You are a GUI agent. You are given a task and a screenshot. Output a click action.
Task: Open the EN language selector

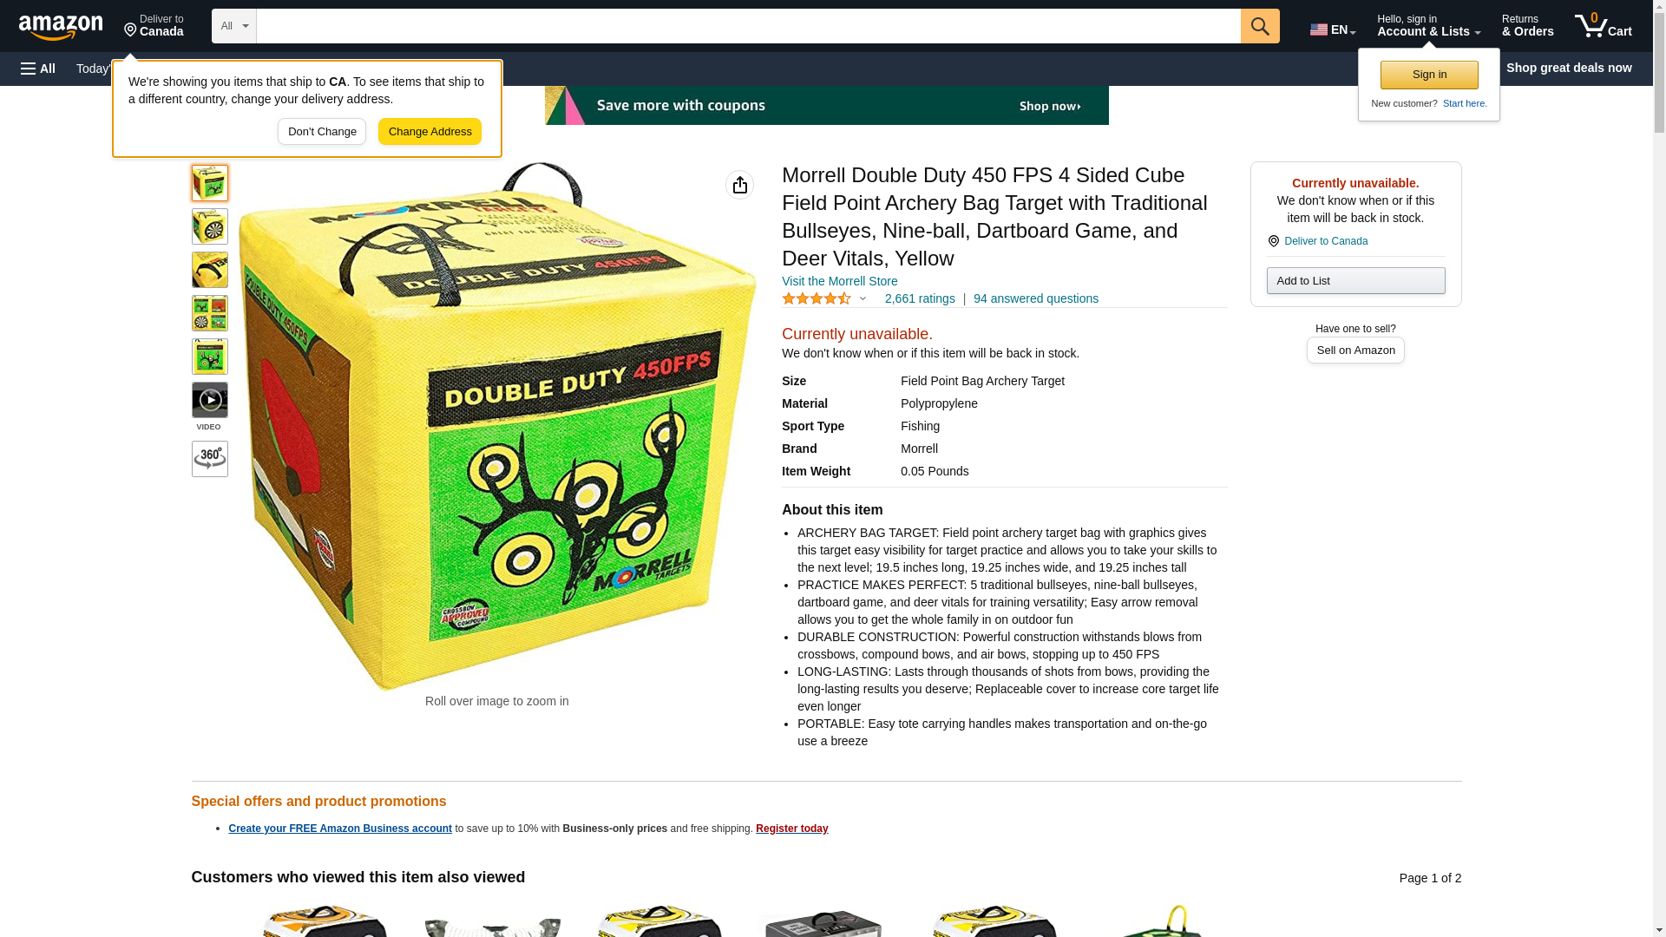click(x=1333, y=29)
